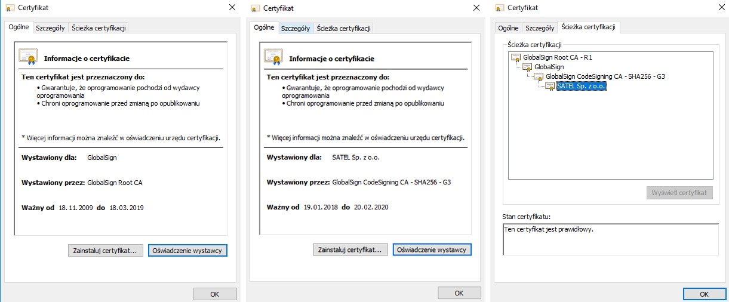Screen dimensions: 729x302
Task: Click 'Ten certyfikat jest przeznaczony do:' in left window
Action: click(83, 76)
